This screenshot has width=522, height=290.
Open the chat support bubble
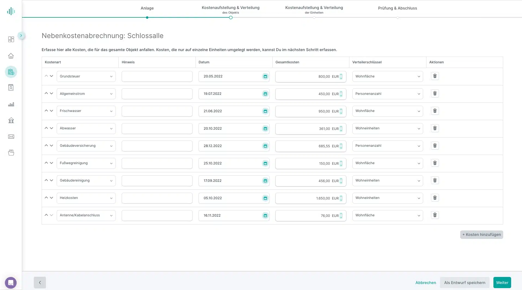(11, 283)
